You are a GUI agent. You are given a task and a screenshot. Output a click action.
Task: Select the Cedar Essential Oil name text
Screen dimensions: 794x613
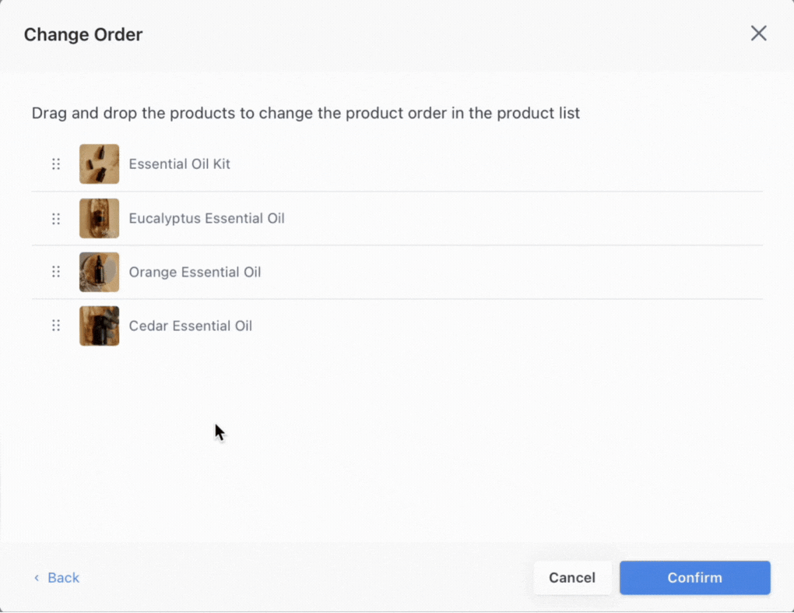pyautogui.click(x=191, y=326)
